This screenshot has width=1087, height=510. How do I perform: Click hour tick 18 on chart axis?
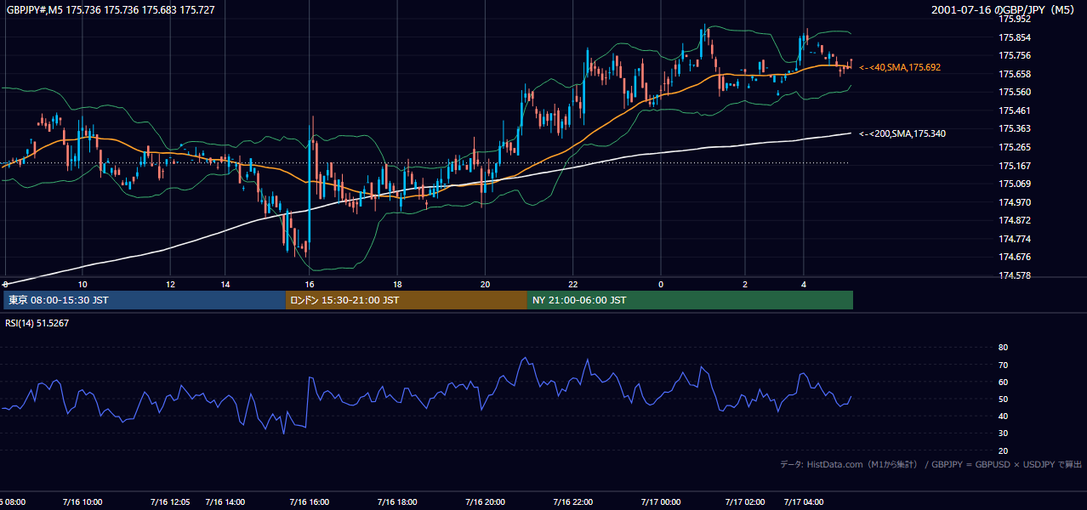click(x=397, y=284)
